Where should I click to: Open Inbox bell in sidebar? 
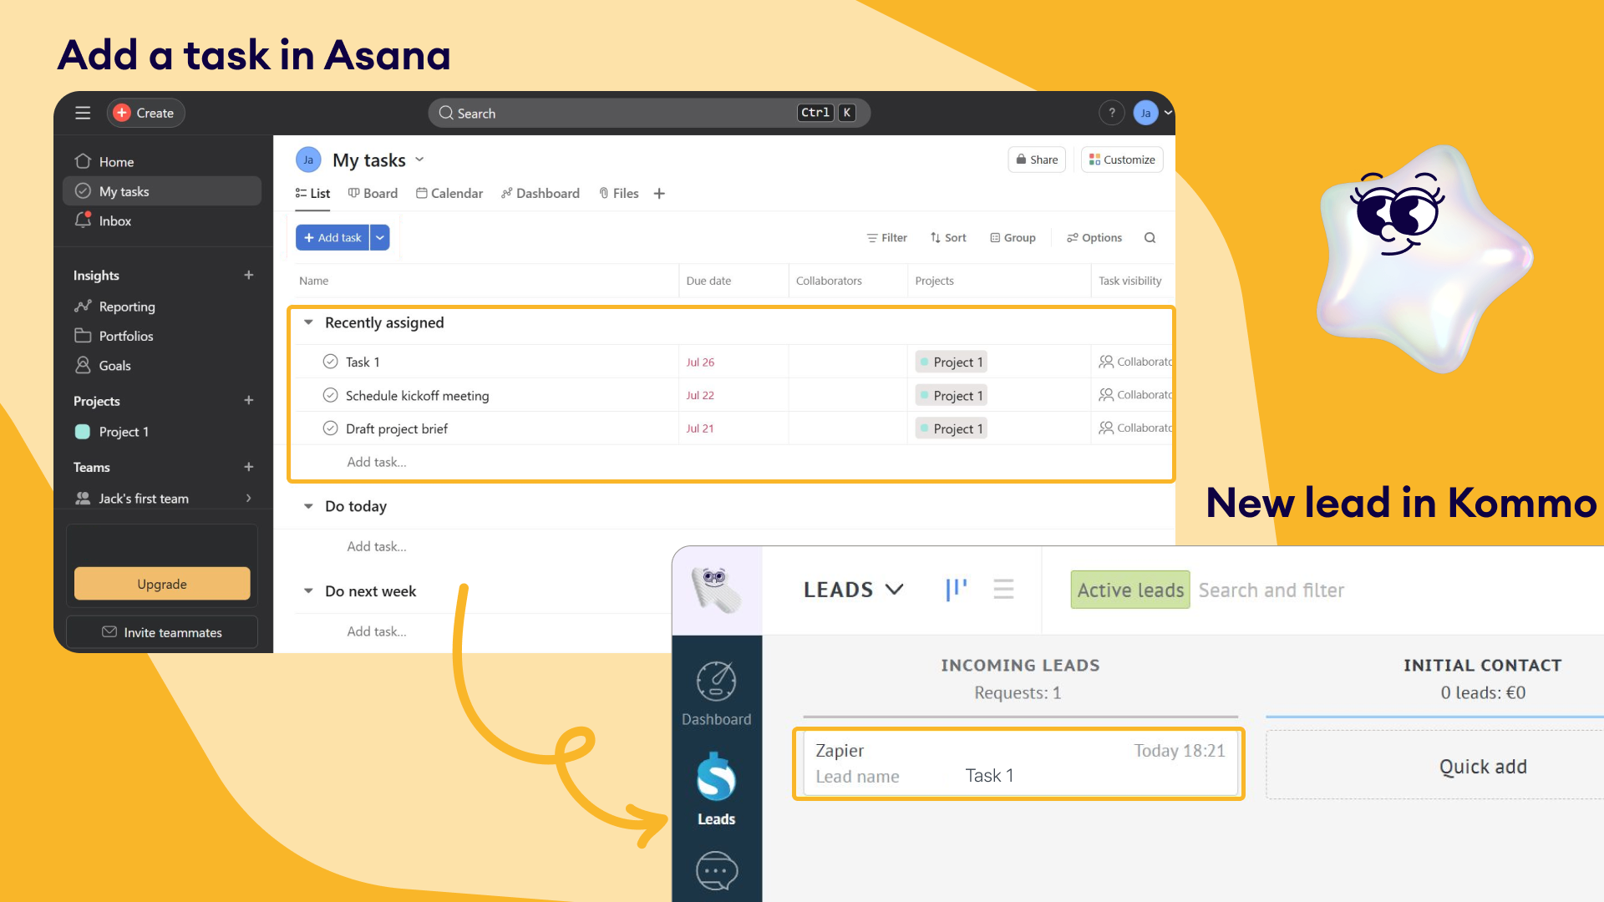click(x=84, y=220)
